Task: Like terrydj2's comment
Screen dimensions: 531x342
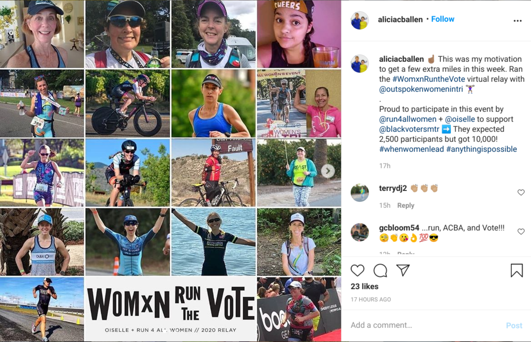Action: 521,192
